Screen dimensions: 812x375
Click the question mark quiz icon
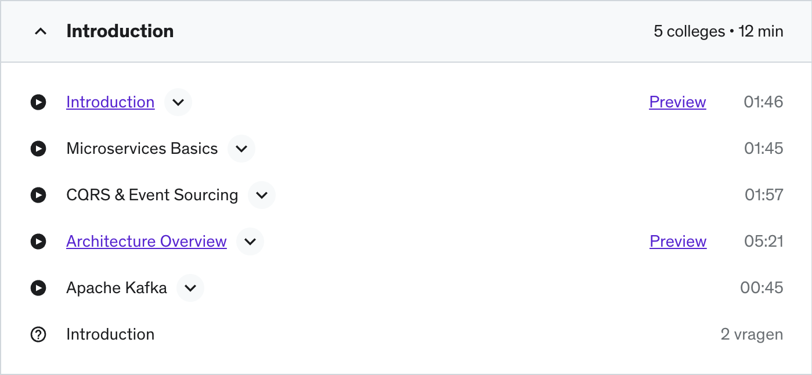(x=38, y=334)
